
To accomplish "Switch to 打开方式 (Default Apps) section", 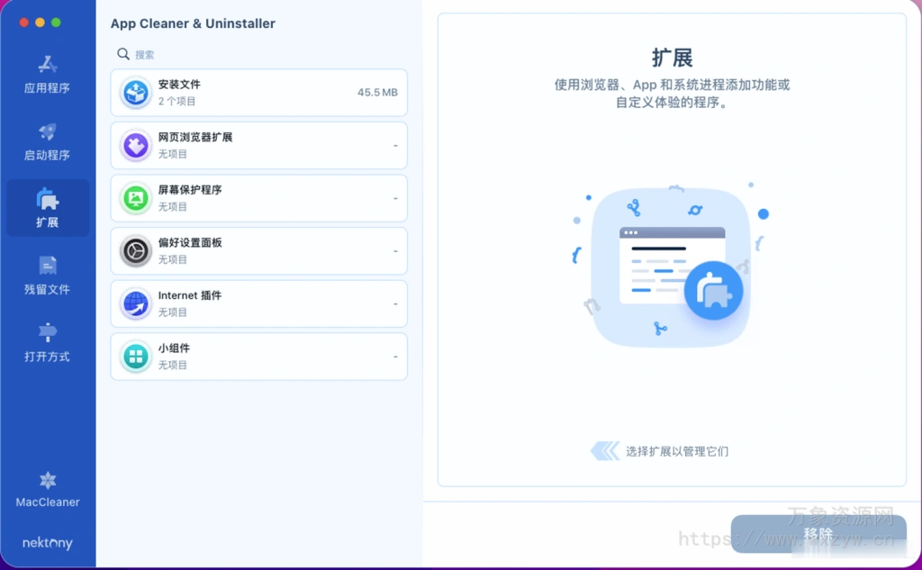I will 47,343.
